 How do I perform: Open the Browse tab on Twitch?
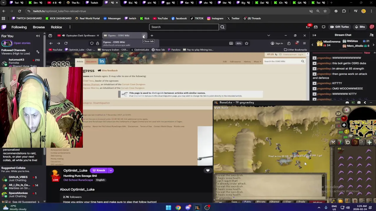(39, 27)
